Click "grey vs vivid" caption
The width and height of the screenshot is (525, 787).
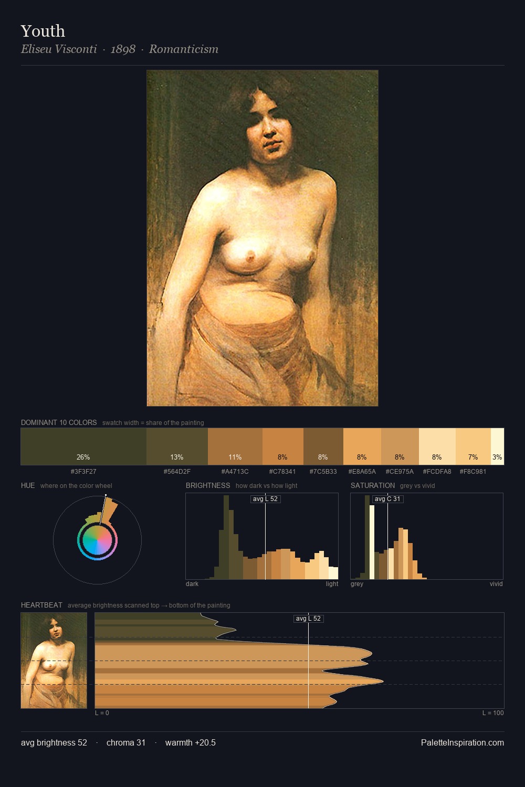tap(417, 486)
